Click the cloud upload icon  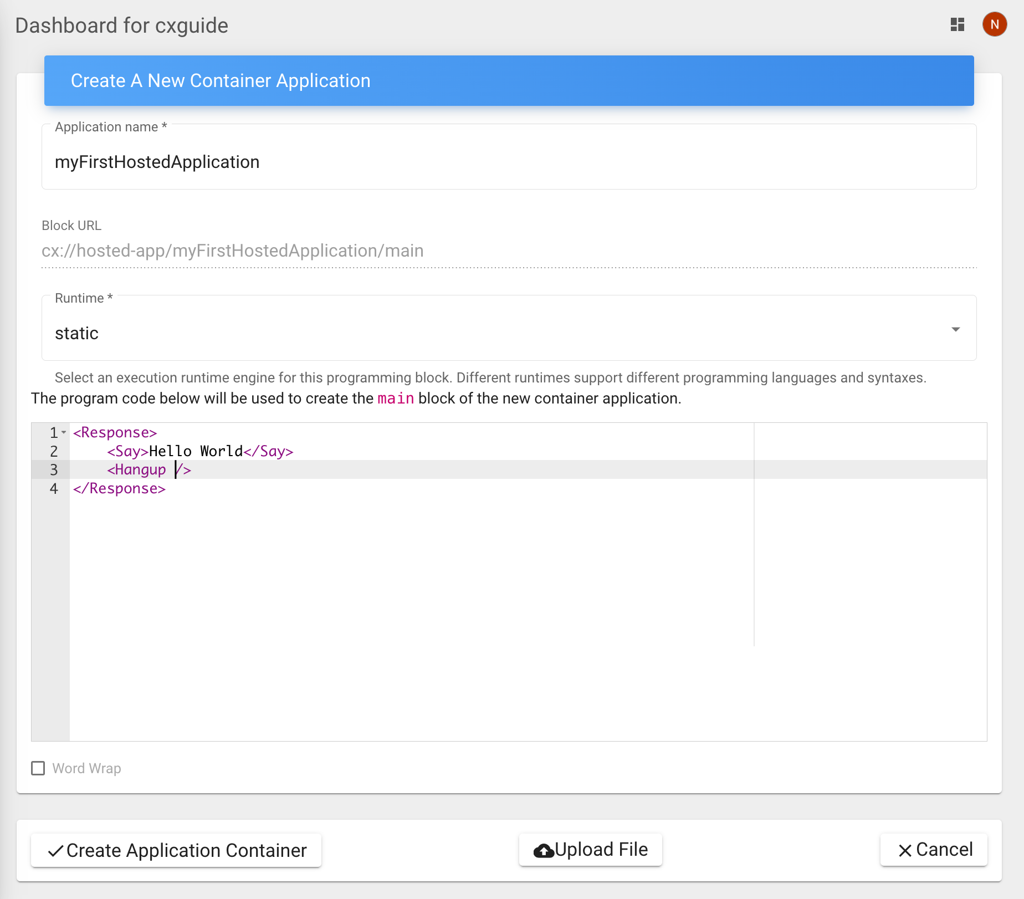pyautogui.click(x=544, y=851)
